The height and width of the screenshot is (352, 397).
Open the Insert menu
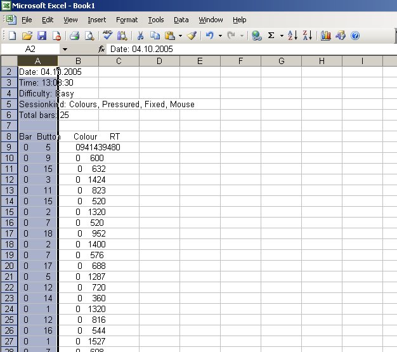coord(97,20)
